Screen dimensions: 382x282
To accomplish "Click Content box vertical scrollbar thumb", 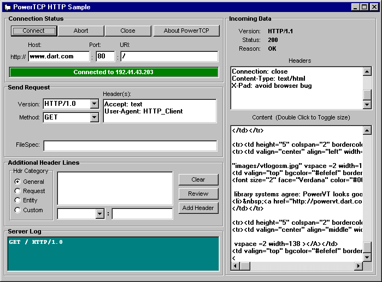I will point(367,247).
